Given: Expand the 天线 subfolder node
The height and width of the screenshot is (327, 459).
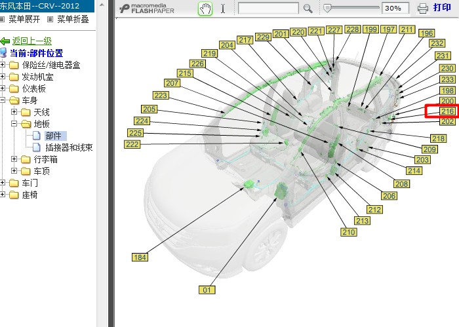Looking at the screenshot, I should point(14,111).
